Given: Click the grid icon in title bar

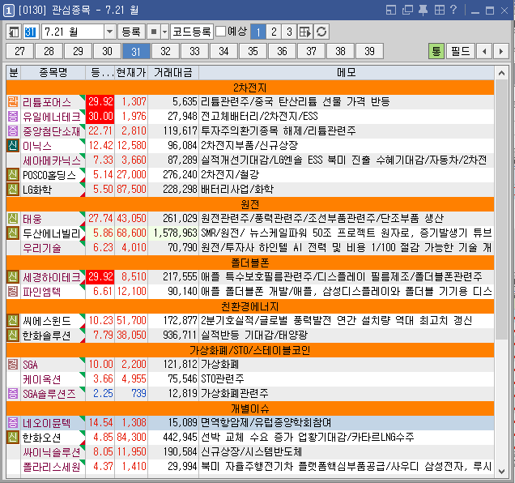Looking at the screenshot, I should click(x=440, y=11).
